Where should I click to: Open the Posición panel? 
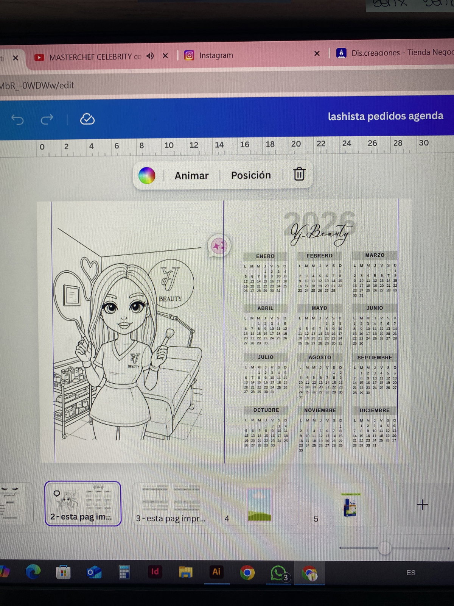tap(251, 175)
